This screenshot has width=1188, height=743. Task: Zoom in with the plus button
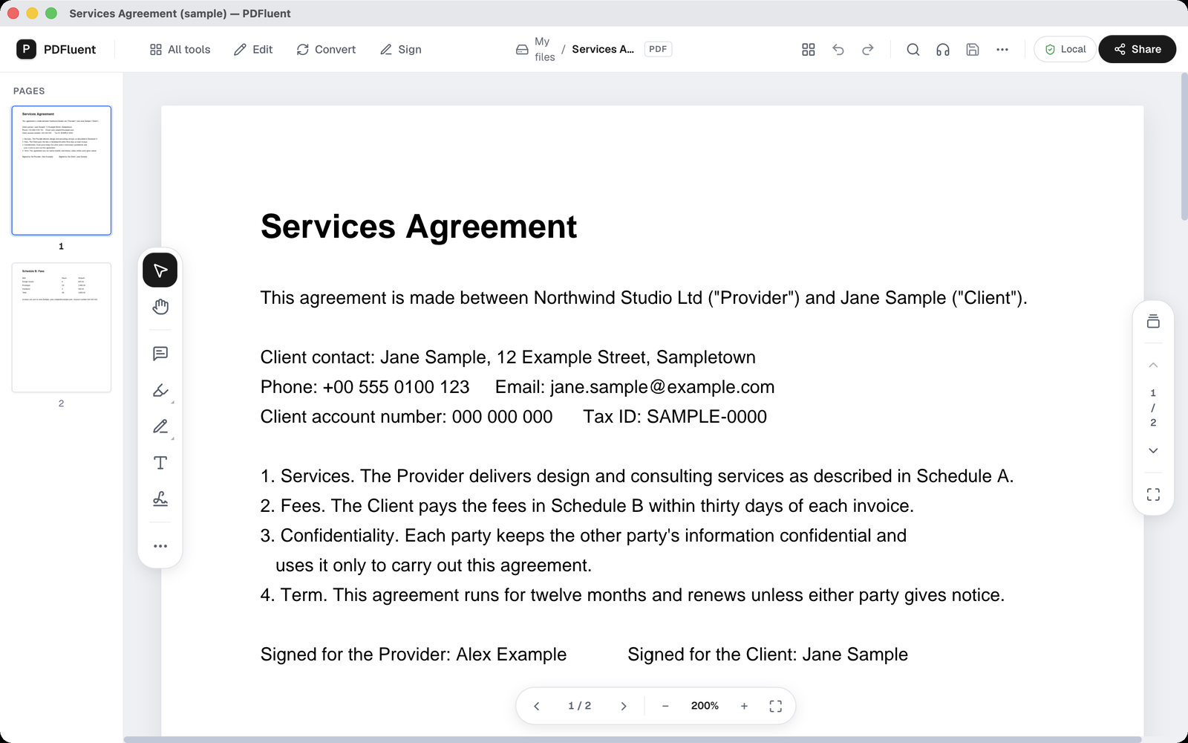pyautogui.click(x=744, y=706)
